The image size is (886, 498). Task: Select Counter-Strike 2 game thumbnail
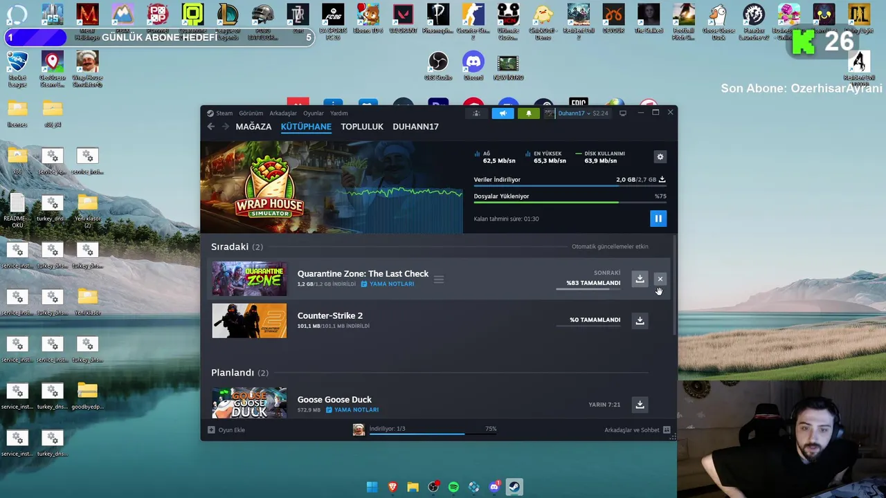click(249, 320)
